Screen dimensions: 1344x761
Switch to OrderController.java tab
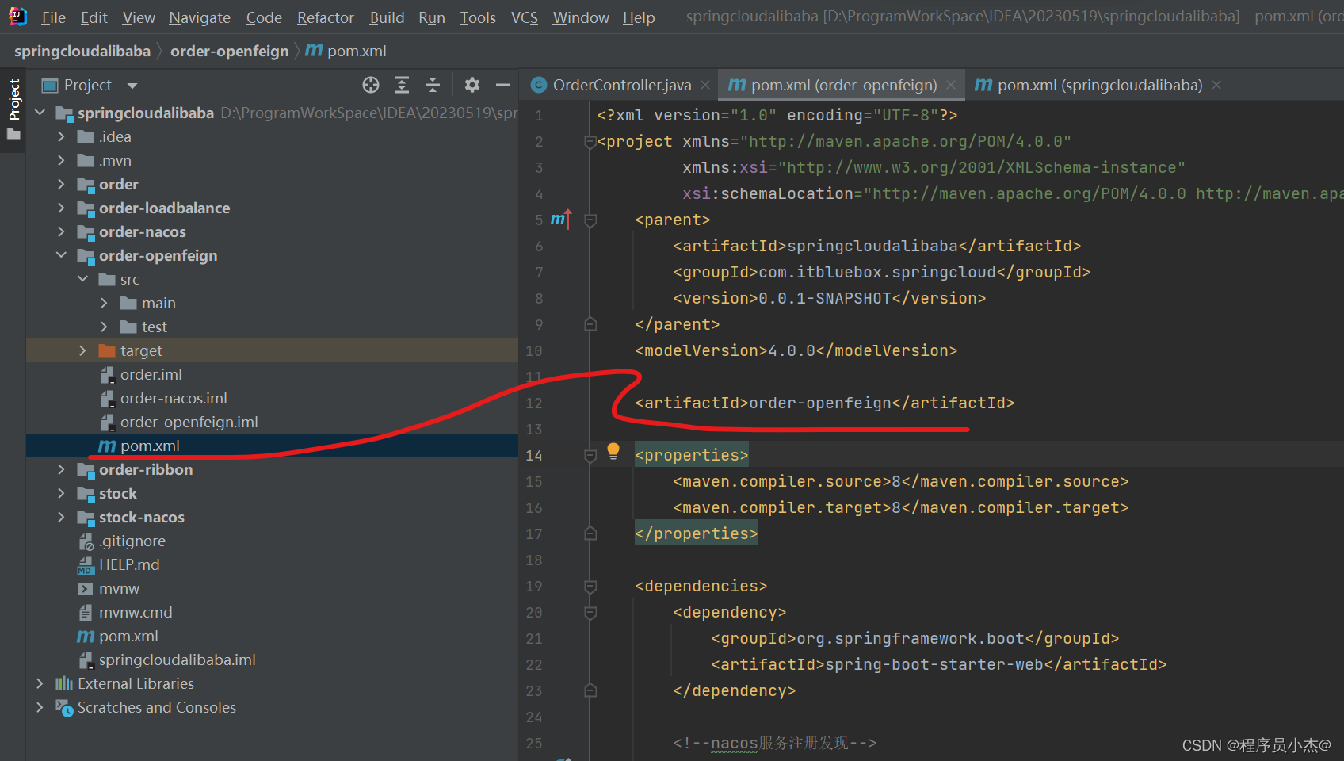(620, 85)
